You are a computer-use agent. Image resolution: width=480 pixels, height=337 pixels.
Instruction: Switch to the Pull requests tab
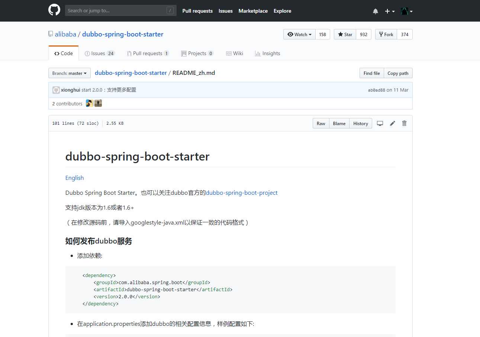click(x=148, y=53)
